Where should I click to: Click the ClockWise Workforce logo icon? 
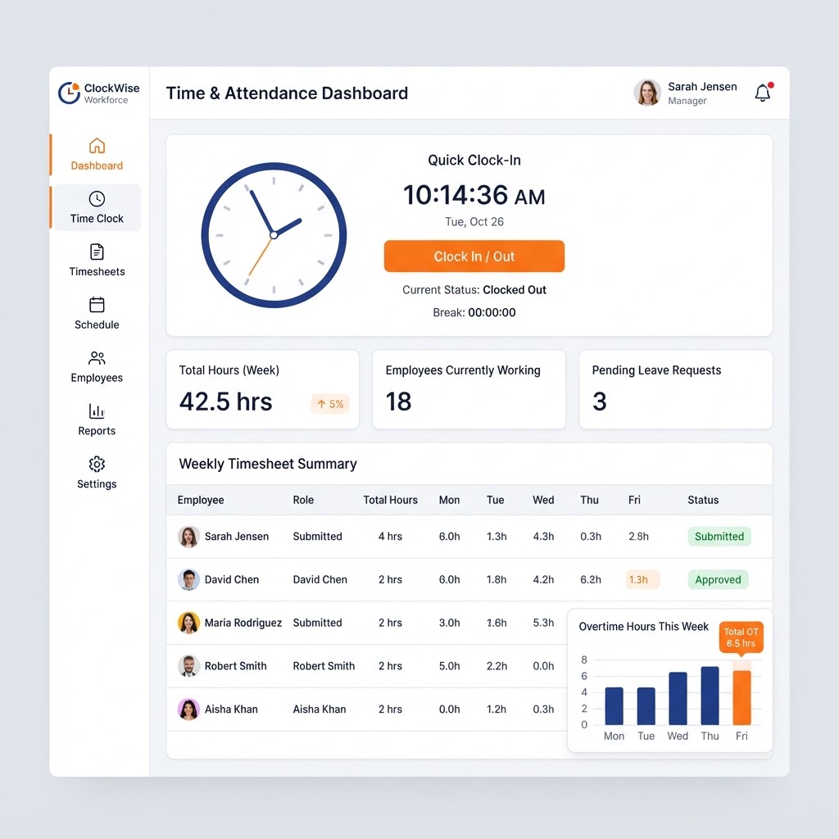(x=69, y=93)
